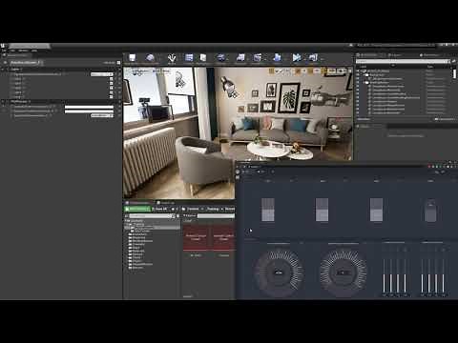
Task: Toggle the fourth dark switch block in DMX window
Action: [x=430, y=211]
